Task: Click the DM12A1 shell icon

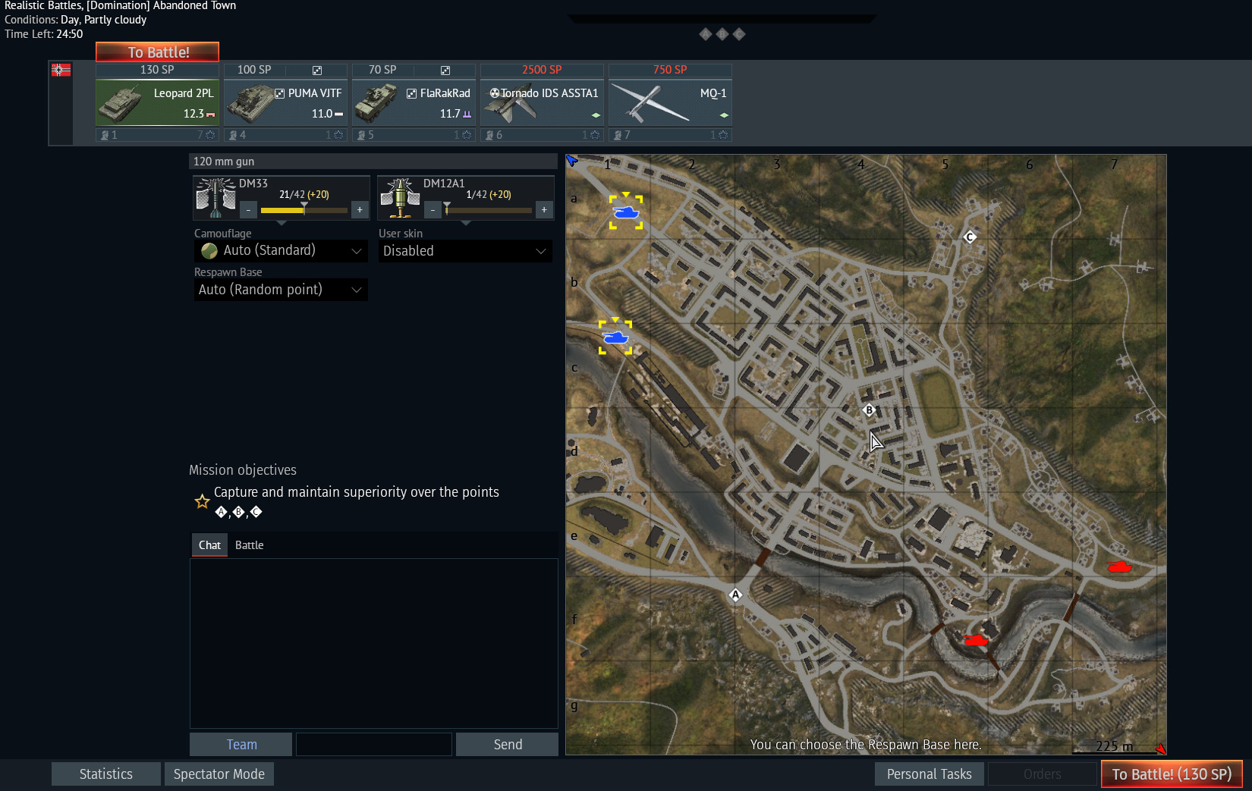Action: (400, 198)
